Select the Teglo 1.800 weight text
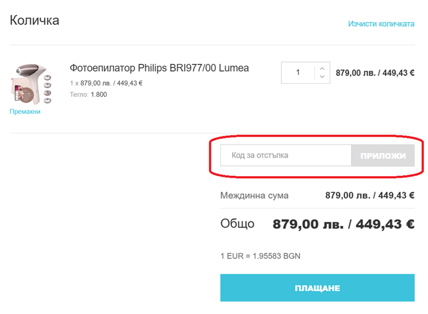Screen dimensions: 428x314 click(88, 94)
